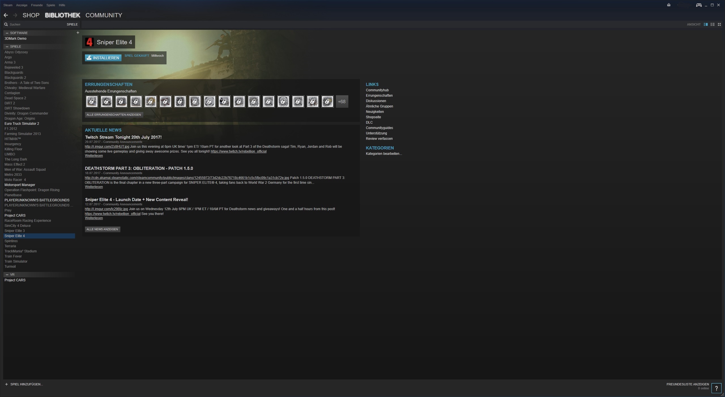Collapse the SOFTWARE category
Image resolution: width=725 pixels, height=397 pixels.
coord(7,33)
